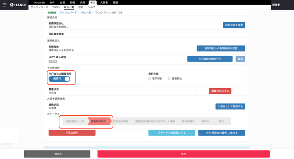Toggle the 仲介会社の編集権限 switch

click(x=59, y=79)
